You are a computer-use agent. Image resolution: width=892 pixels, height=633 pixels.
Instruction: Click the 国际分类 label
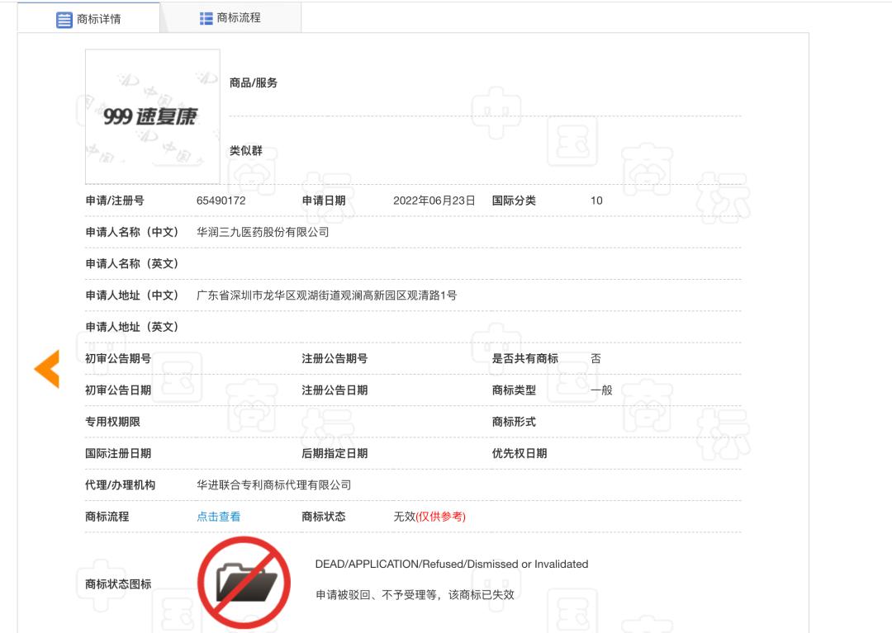point(514,201)
